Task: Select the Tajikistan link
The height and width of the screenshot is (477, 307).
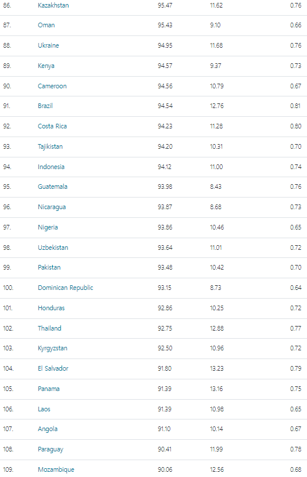Action: tap(50, 146)
